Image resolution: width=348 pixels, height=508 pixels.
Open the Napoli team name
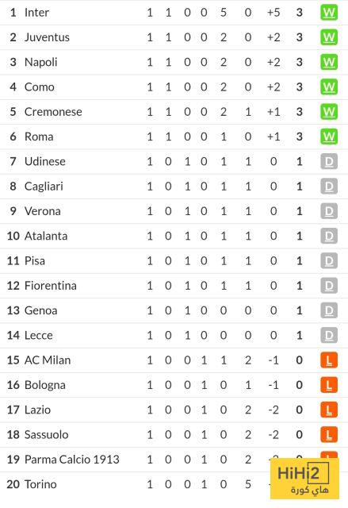click(x=41, y=62)
